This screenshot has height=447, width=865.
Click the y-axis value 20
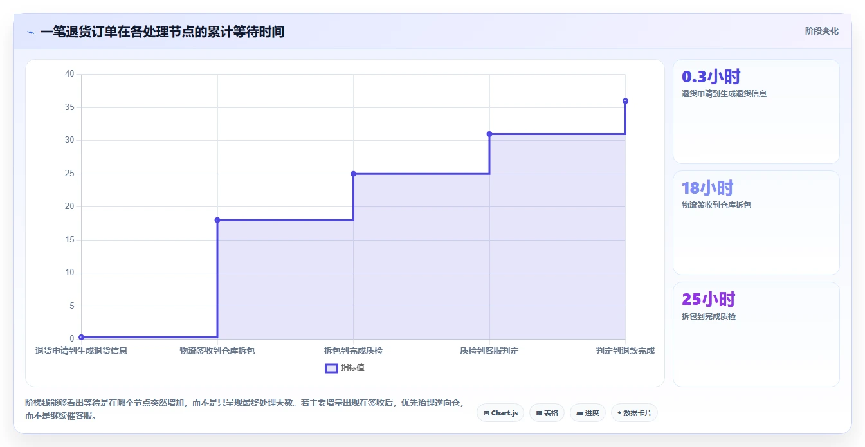[x=69, y=206]
